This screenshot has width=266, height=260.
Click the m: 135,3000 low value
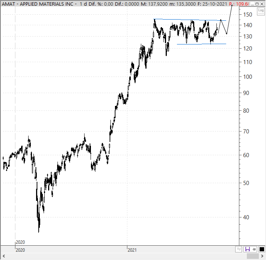pos(183,4)
